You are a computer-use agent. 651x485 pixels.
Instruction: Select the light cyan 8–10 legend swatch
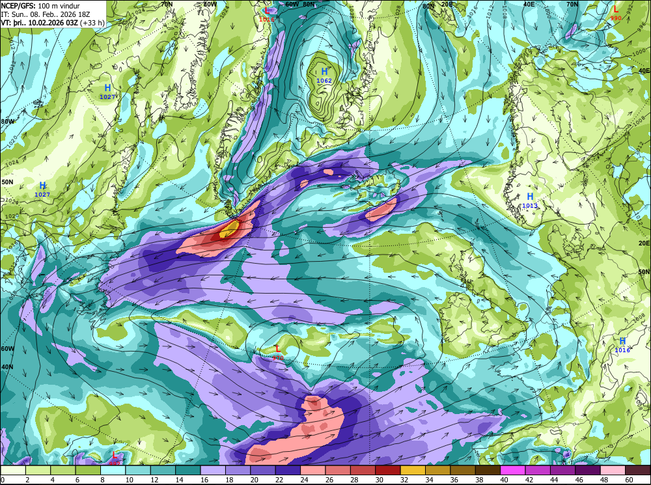(113, 470)
